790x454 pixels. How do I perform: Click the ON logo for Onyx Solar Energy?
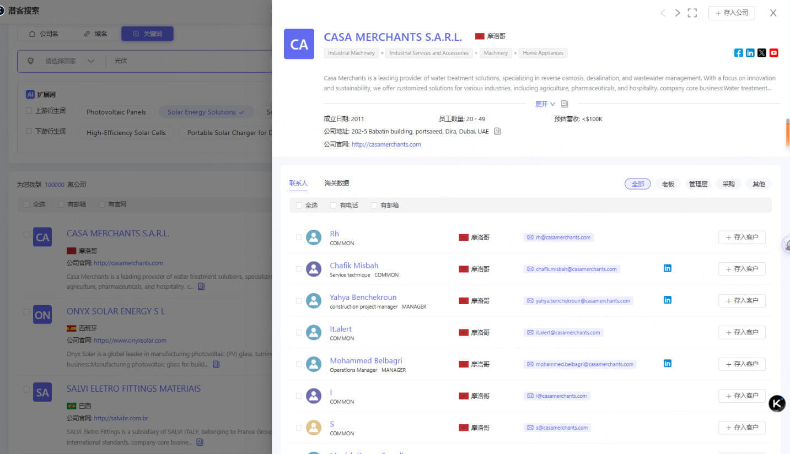(42, 315)
